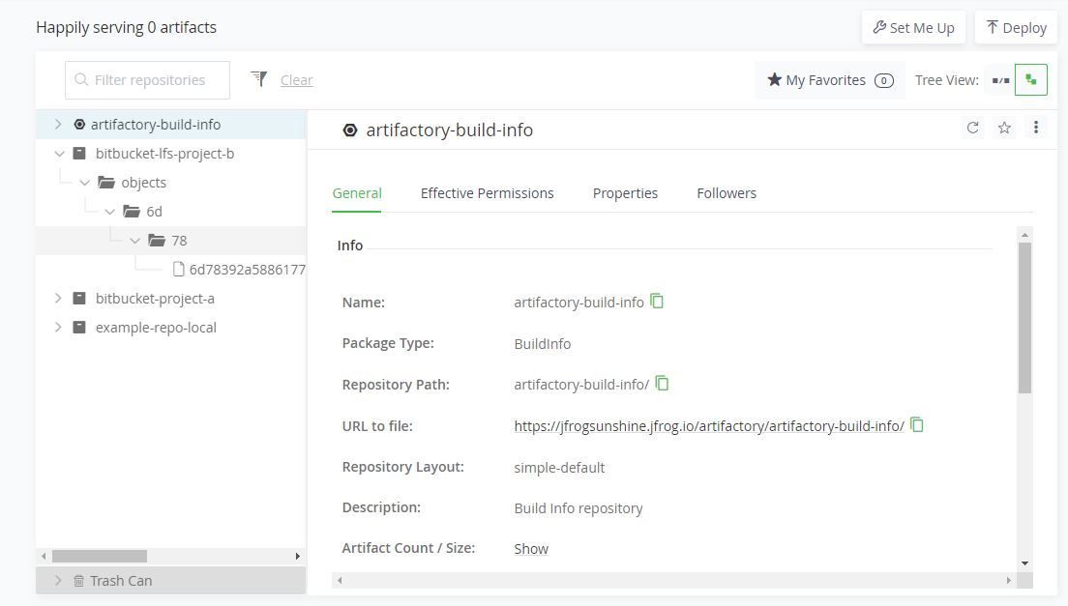1068x606 pixels.
Task: Open the jfrogsunshine.jfrog.io artifactory URL link
Action: coord(709,426)
